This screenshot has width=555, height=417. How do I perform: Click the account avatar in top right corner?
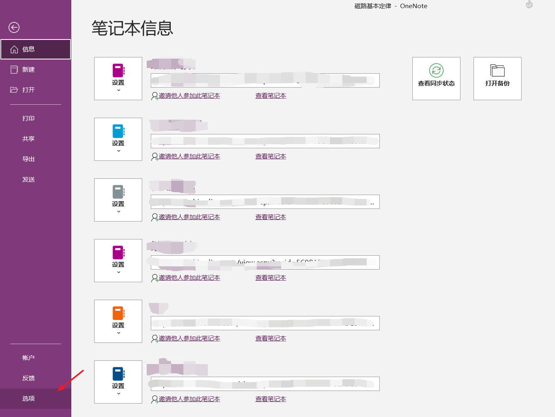529,5
